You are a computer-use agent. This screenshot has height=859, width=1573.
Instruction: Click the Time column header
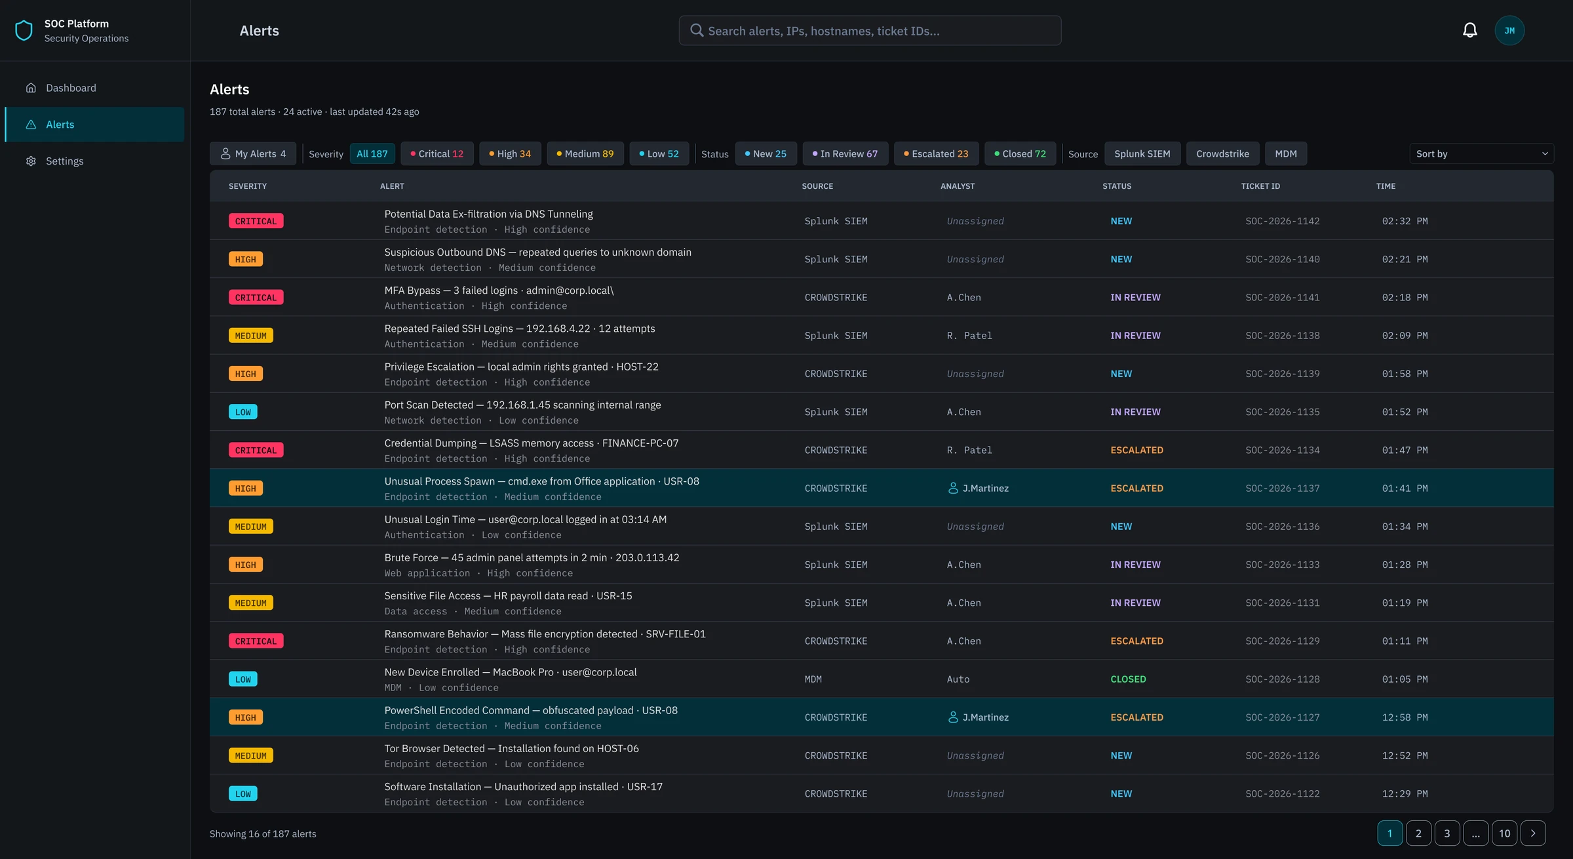click(1386, 186)
